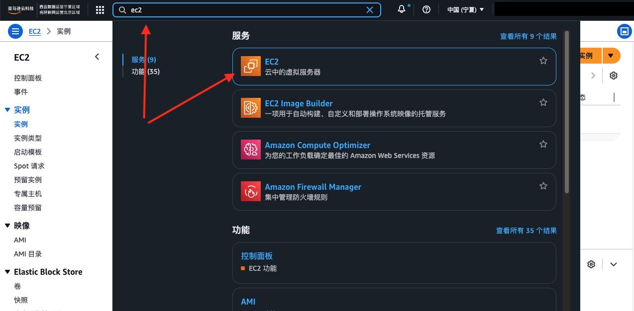Open 卷 in the sidebar

pyautogui.click(x=17, y=286)
